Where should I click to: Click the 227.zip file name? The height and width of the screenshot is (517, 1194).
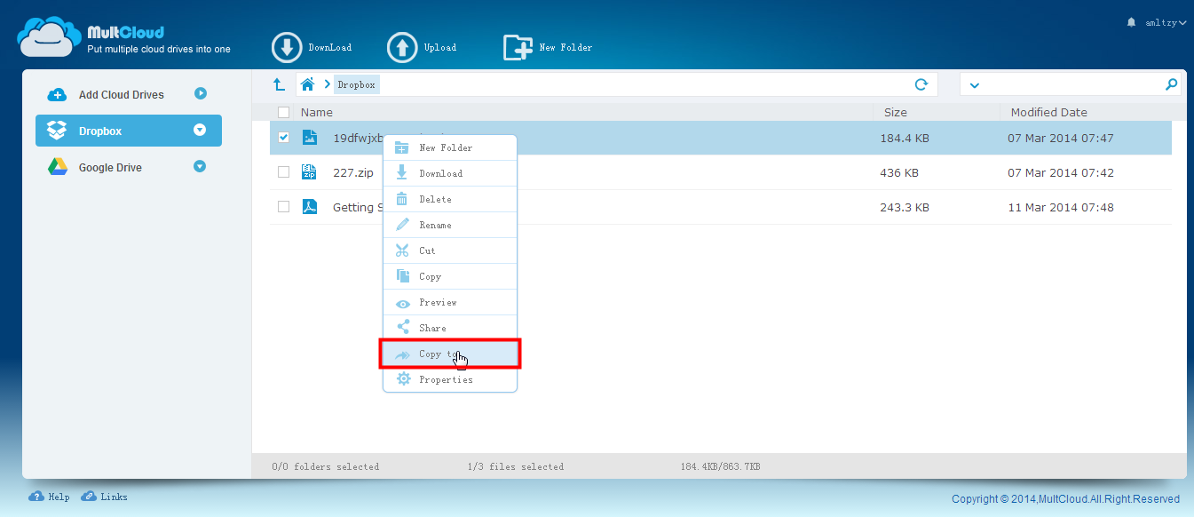pyautogui.click(x=353, y=172)
